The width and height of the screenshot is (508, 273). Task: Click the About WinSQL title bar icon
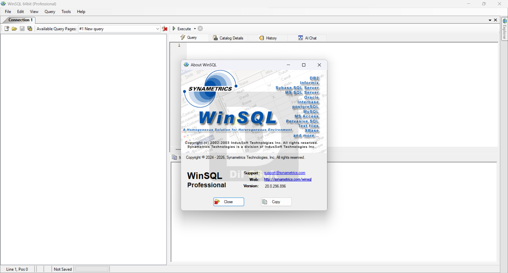tap(186, 65)
